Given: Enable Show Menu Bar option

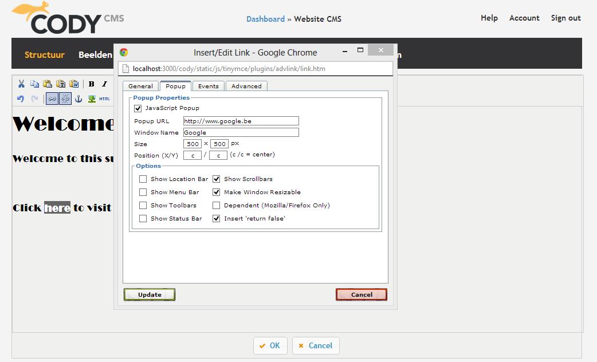Looking at the screenshot, I should tap(143, 192).
